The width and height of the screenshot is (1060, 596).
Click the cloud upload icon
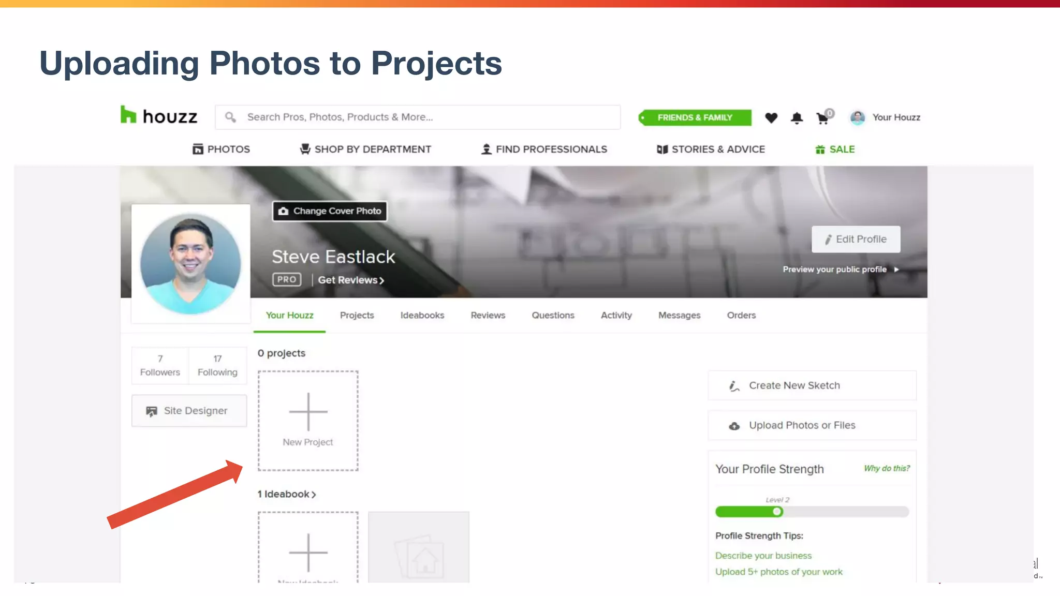coord(734,426)
